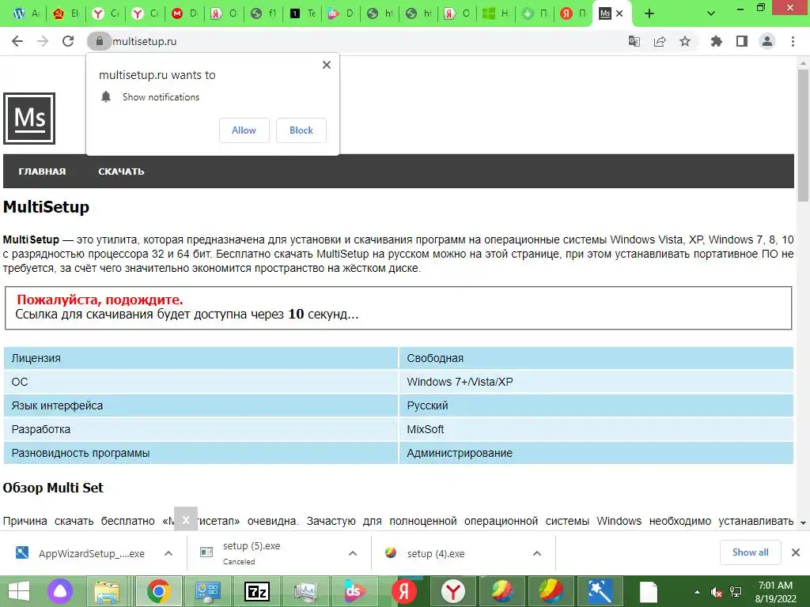810x607 pixels.
Task: Close the active Ms tab
Action: point(619,13)
